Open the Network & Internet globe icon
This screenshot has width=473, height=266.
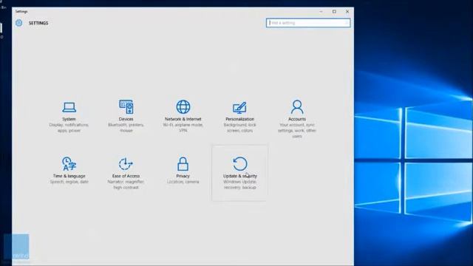click(x=183, y=106)
